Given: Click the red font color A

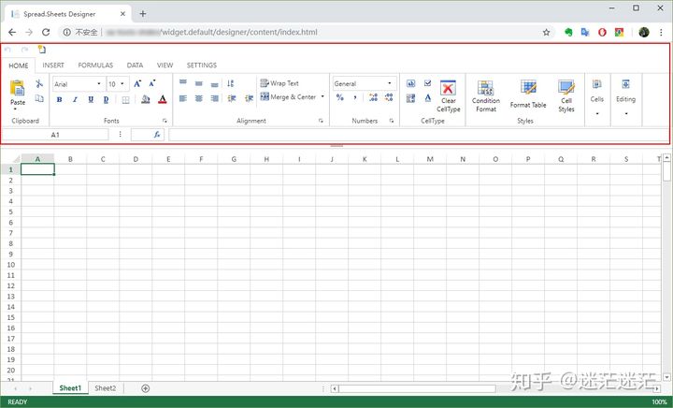Looking at the screenshot, I should [163, 99].
